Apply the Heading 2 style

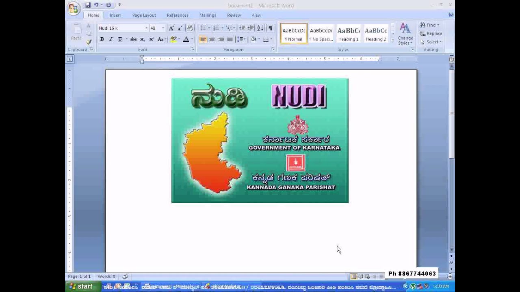(x=376, y=33)
